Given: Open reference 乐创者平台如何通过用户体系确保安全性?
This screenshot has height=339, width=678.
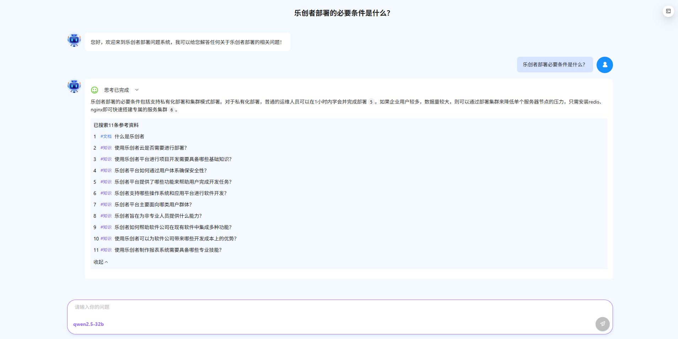Looking at the screenshot, I should tap(160, 171).
